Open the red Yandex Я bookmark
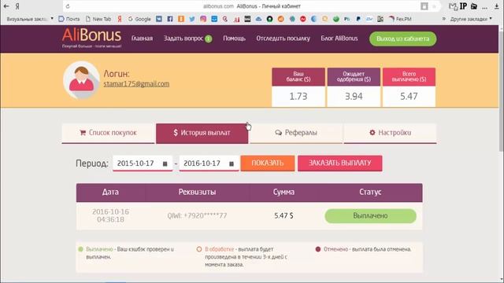 coord(120,19)
